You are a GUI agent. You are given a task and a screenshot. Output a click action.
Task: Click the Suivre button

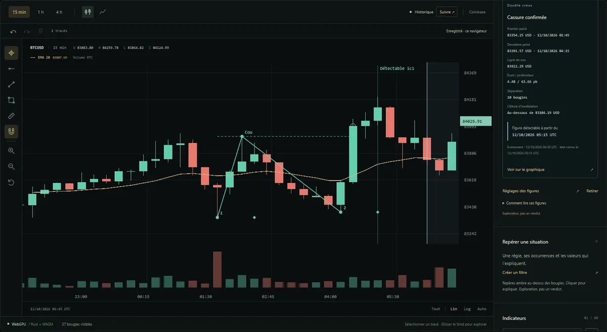(447, 12)
